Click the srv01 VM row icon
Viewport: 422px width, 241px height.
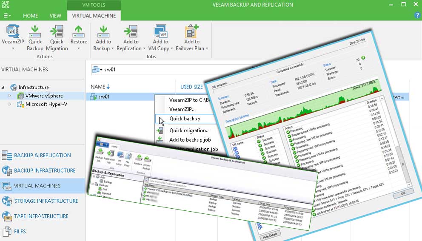[94, 96]
